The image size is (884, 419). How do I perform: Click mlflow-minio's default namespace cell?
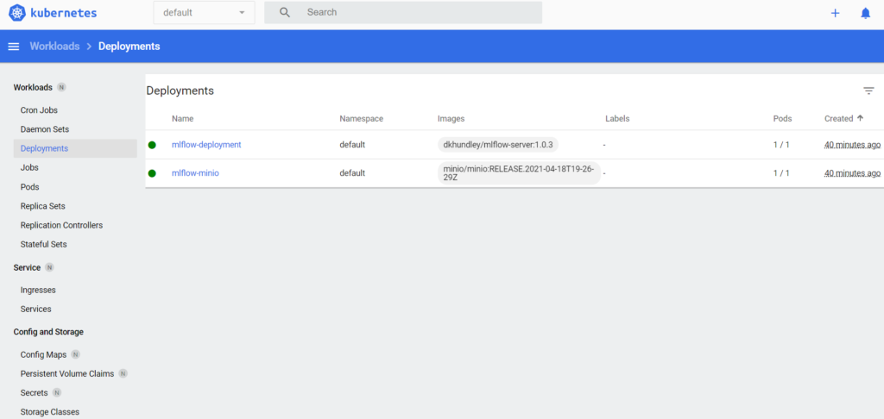click(x=352, y=173)
